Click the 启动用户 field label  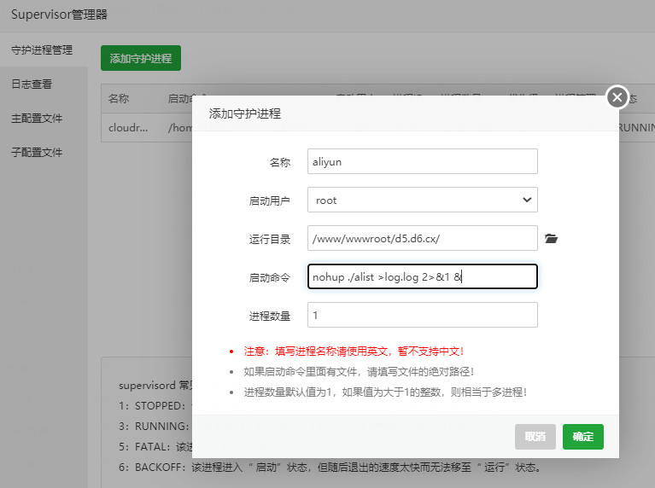270,200
